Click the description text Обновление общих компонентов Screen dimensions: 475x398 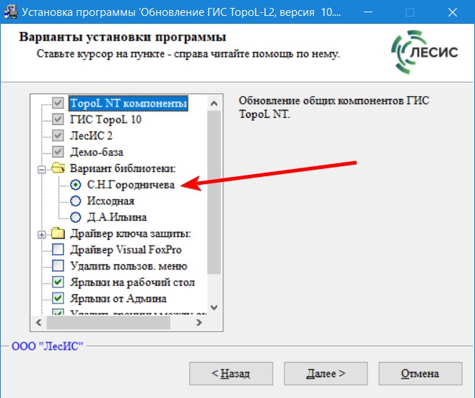pyautogui.click(x=334, y=108)
